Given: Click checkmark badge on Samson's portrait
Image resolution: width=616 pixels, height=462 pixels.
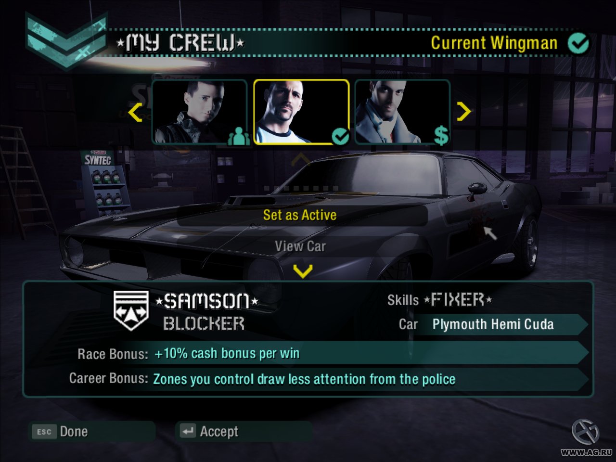Looking at the screenshot, I should [340, 137].
